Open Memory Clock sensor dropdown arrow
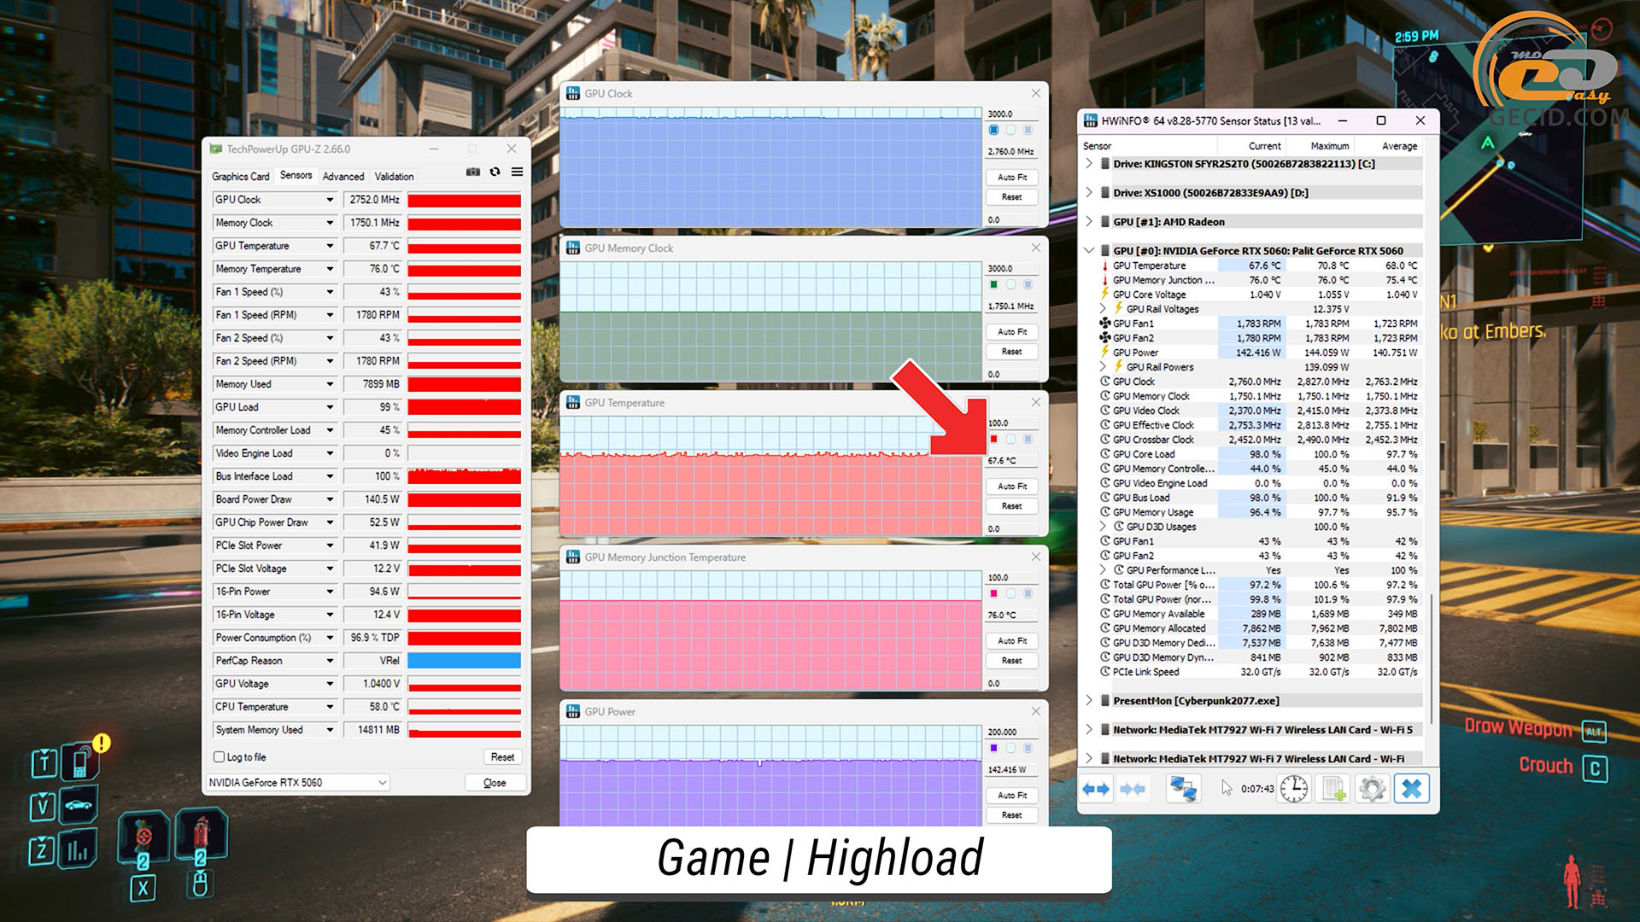Viewport: 1640px width, 922px height. pos(330,223)
